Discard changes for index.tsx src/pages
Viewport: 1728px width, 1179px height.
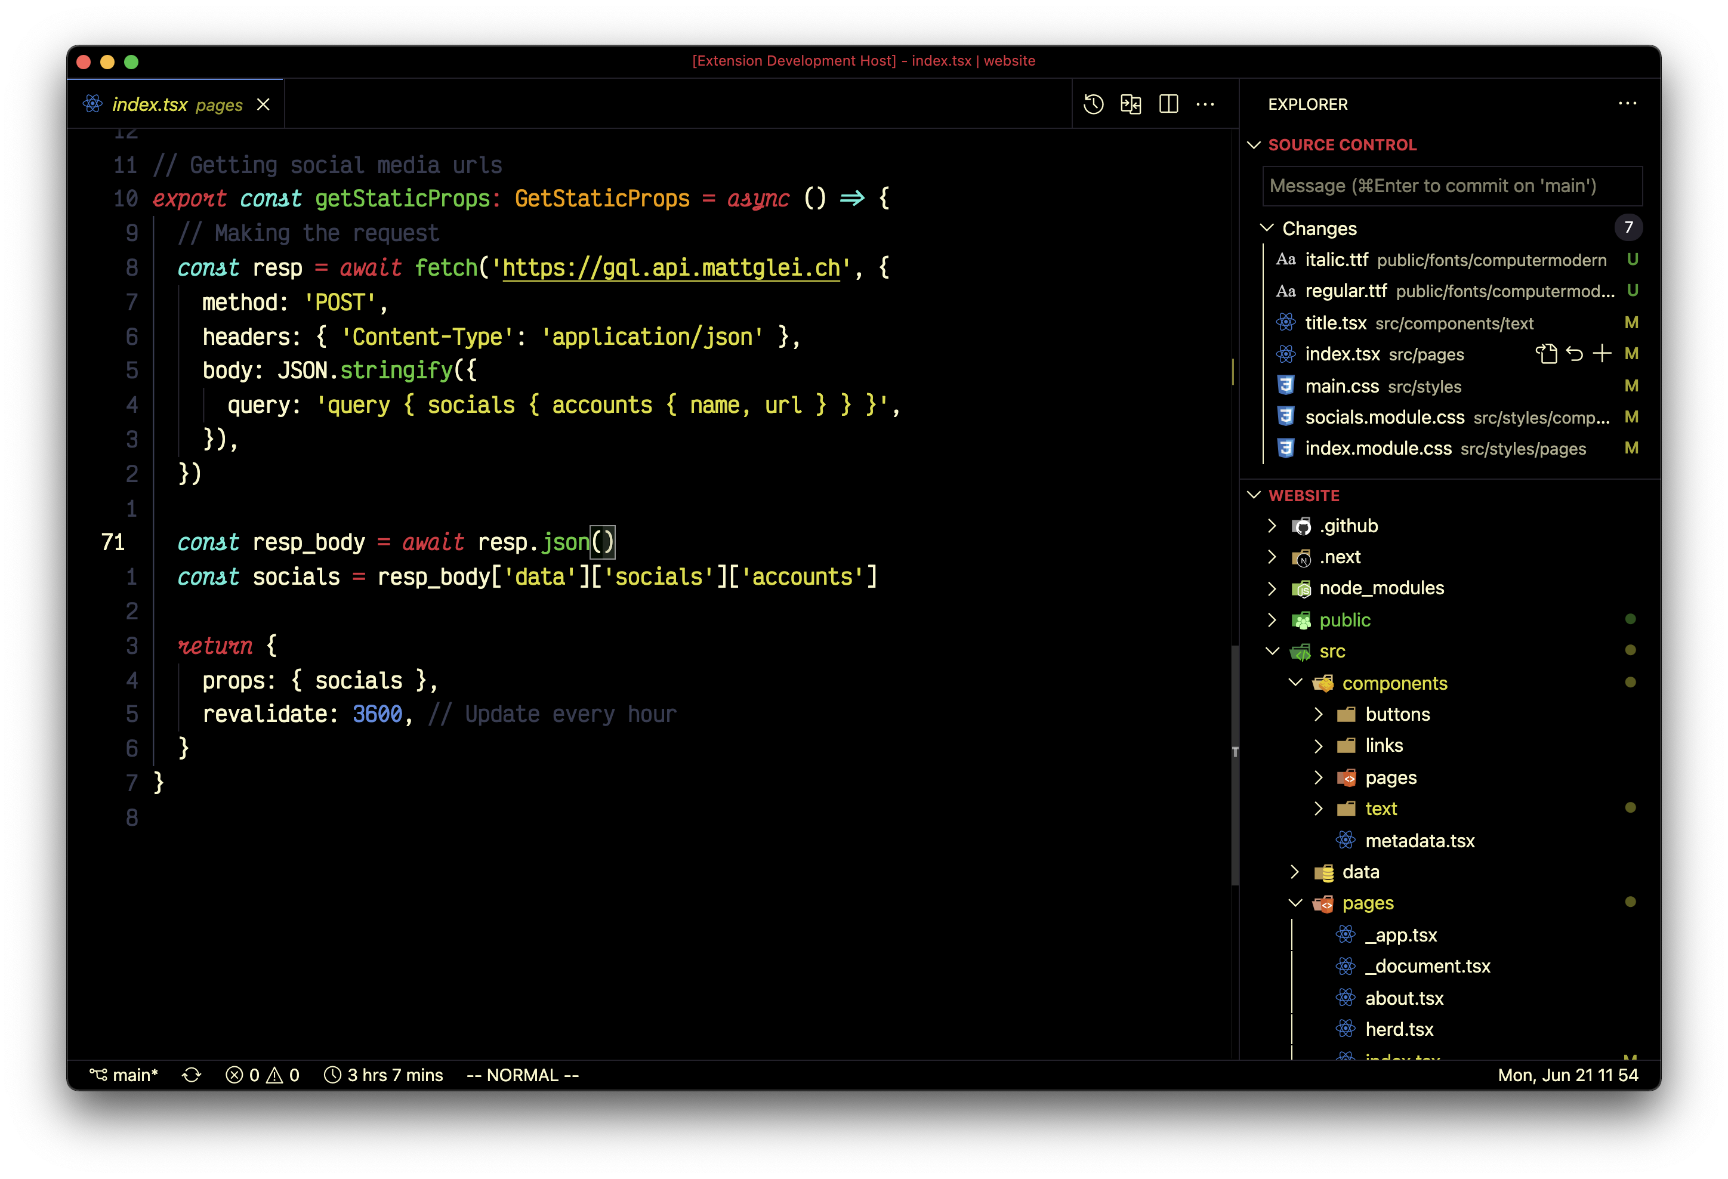1574,354
